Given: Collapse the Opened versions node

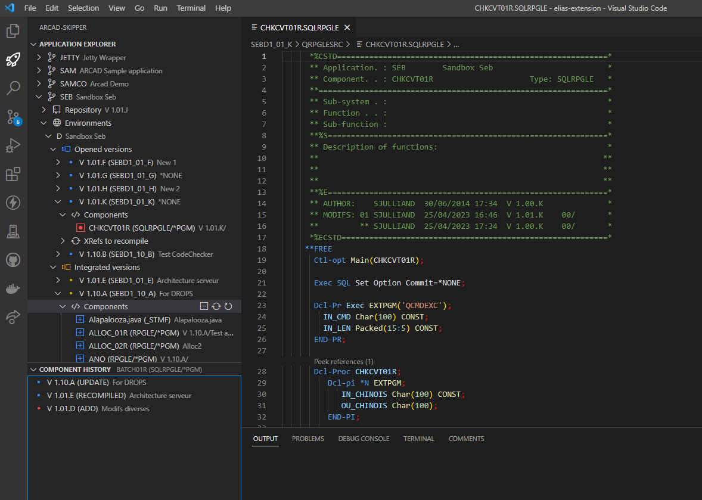Looking at the screenshot, I should click(53, 150).
